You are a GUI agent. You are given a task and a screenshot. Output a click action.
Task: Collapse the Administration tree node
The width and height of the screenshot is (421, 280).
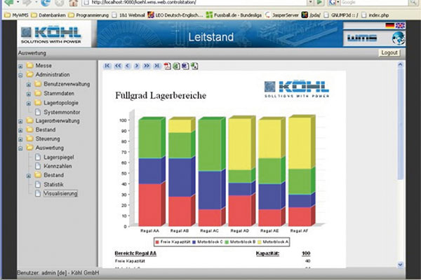[x=20, y=74]
